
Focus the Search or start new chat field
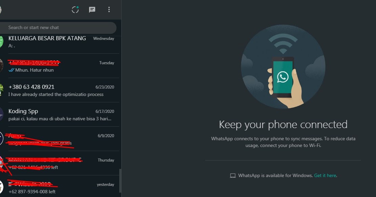pyautogui.click(x=58, y=27)
